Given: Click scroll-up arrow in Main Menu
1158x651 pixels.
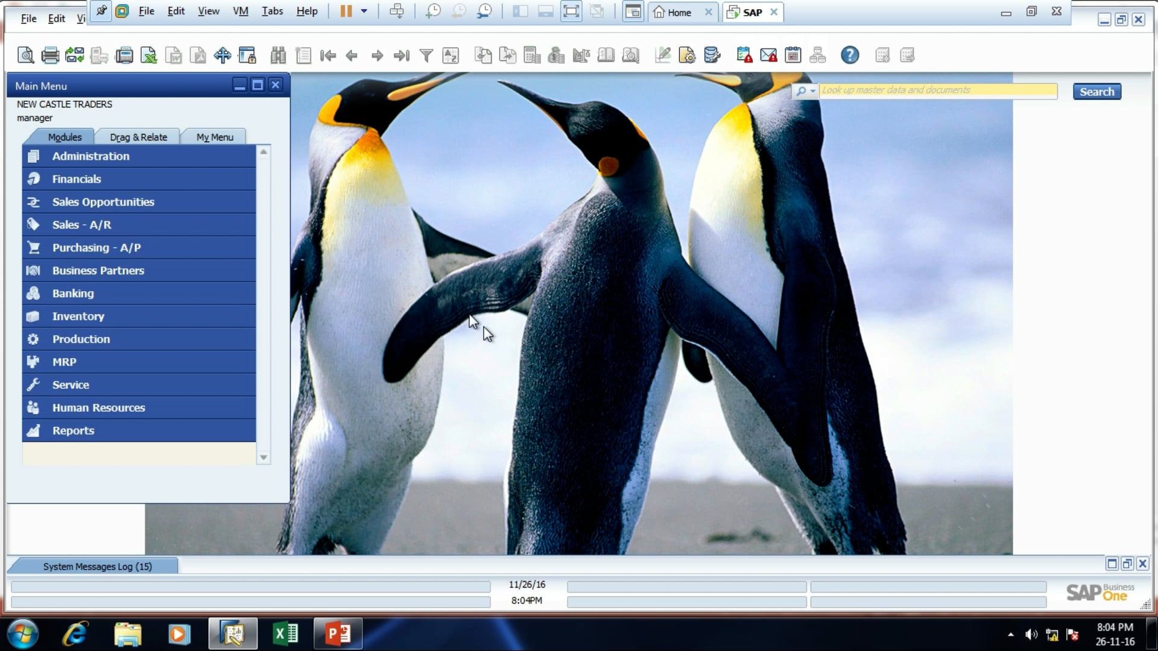Looking at the screenshot, I should click(264, 152).
